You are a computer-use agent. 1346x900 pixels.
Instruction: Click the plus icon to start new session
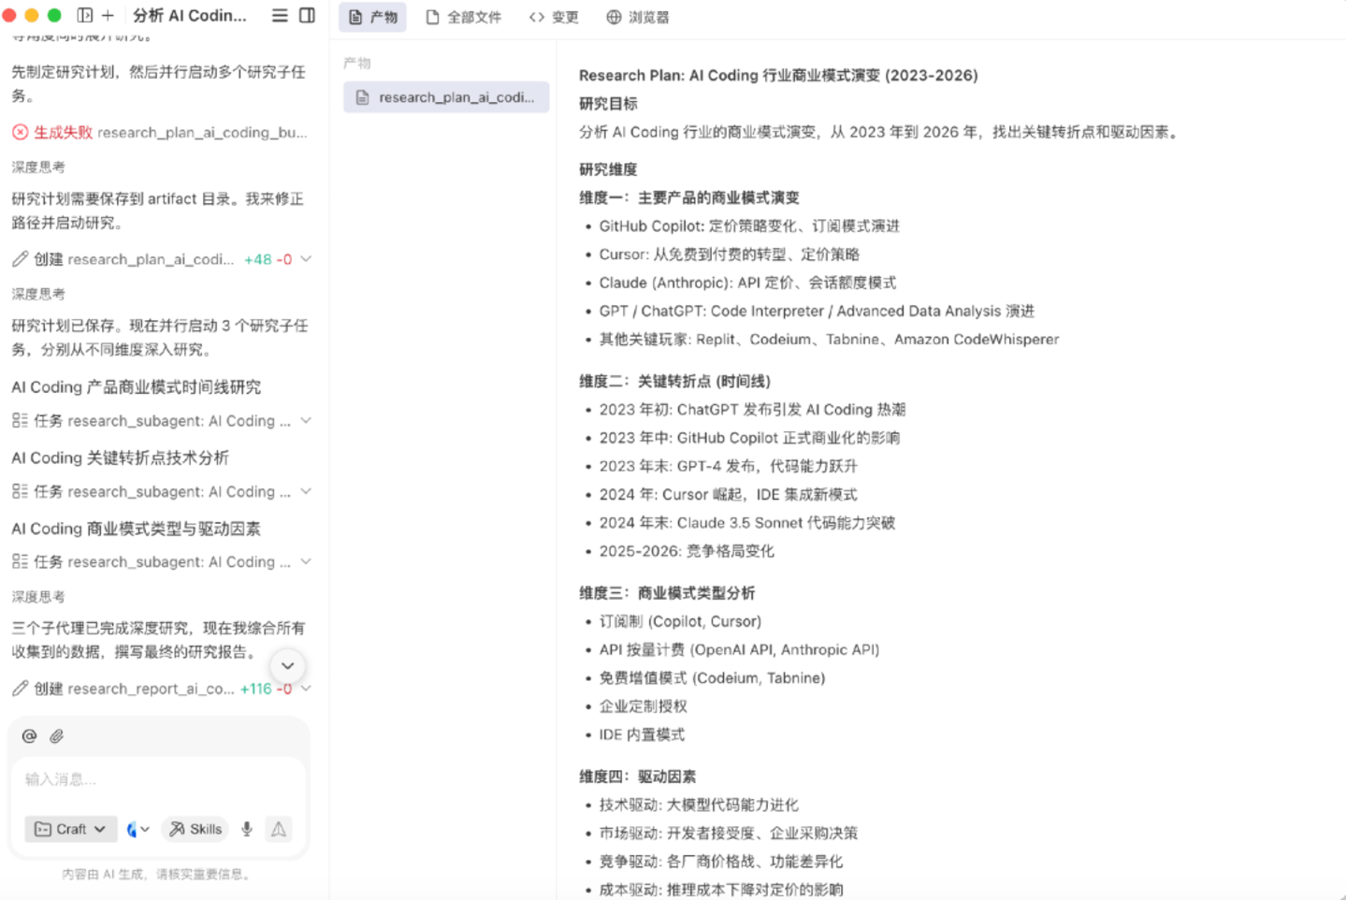pos(108,15)
